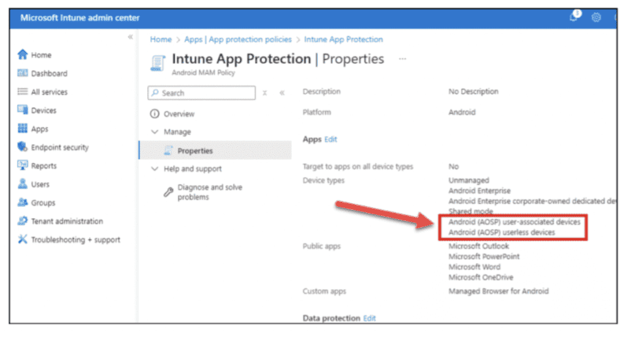Click the 'Microsoft Word' public app entry
Screen dimensions: 628x337
pos(474,267)
